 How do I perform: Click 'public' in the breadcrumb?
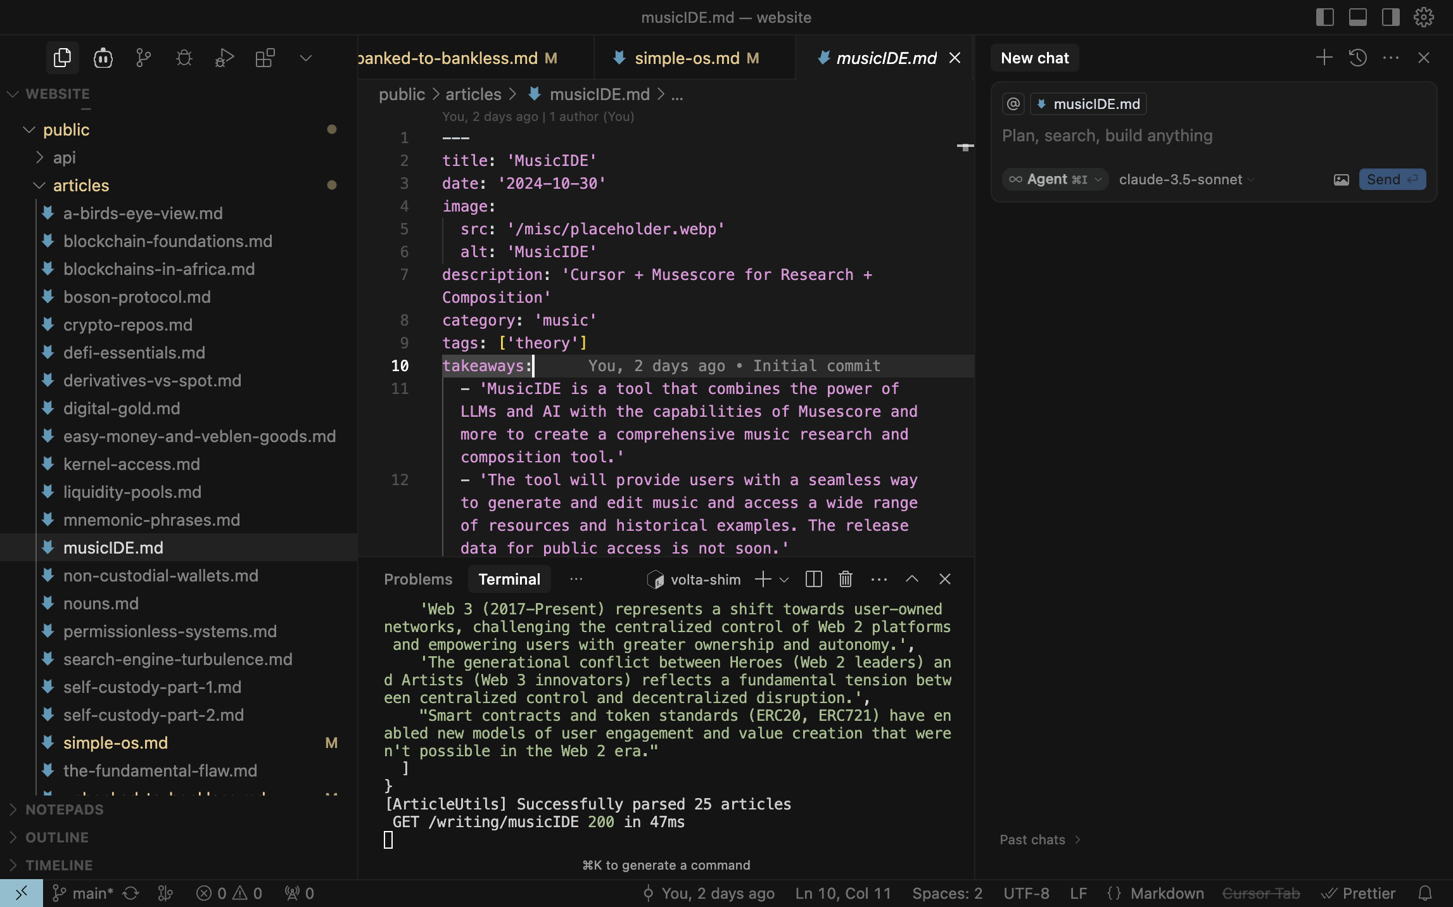pyautogui.click(x=402, y=94)
